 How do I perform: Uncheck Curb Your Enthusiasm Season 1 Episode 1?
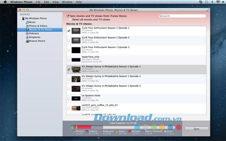(69, 31)
